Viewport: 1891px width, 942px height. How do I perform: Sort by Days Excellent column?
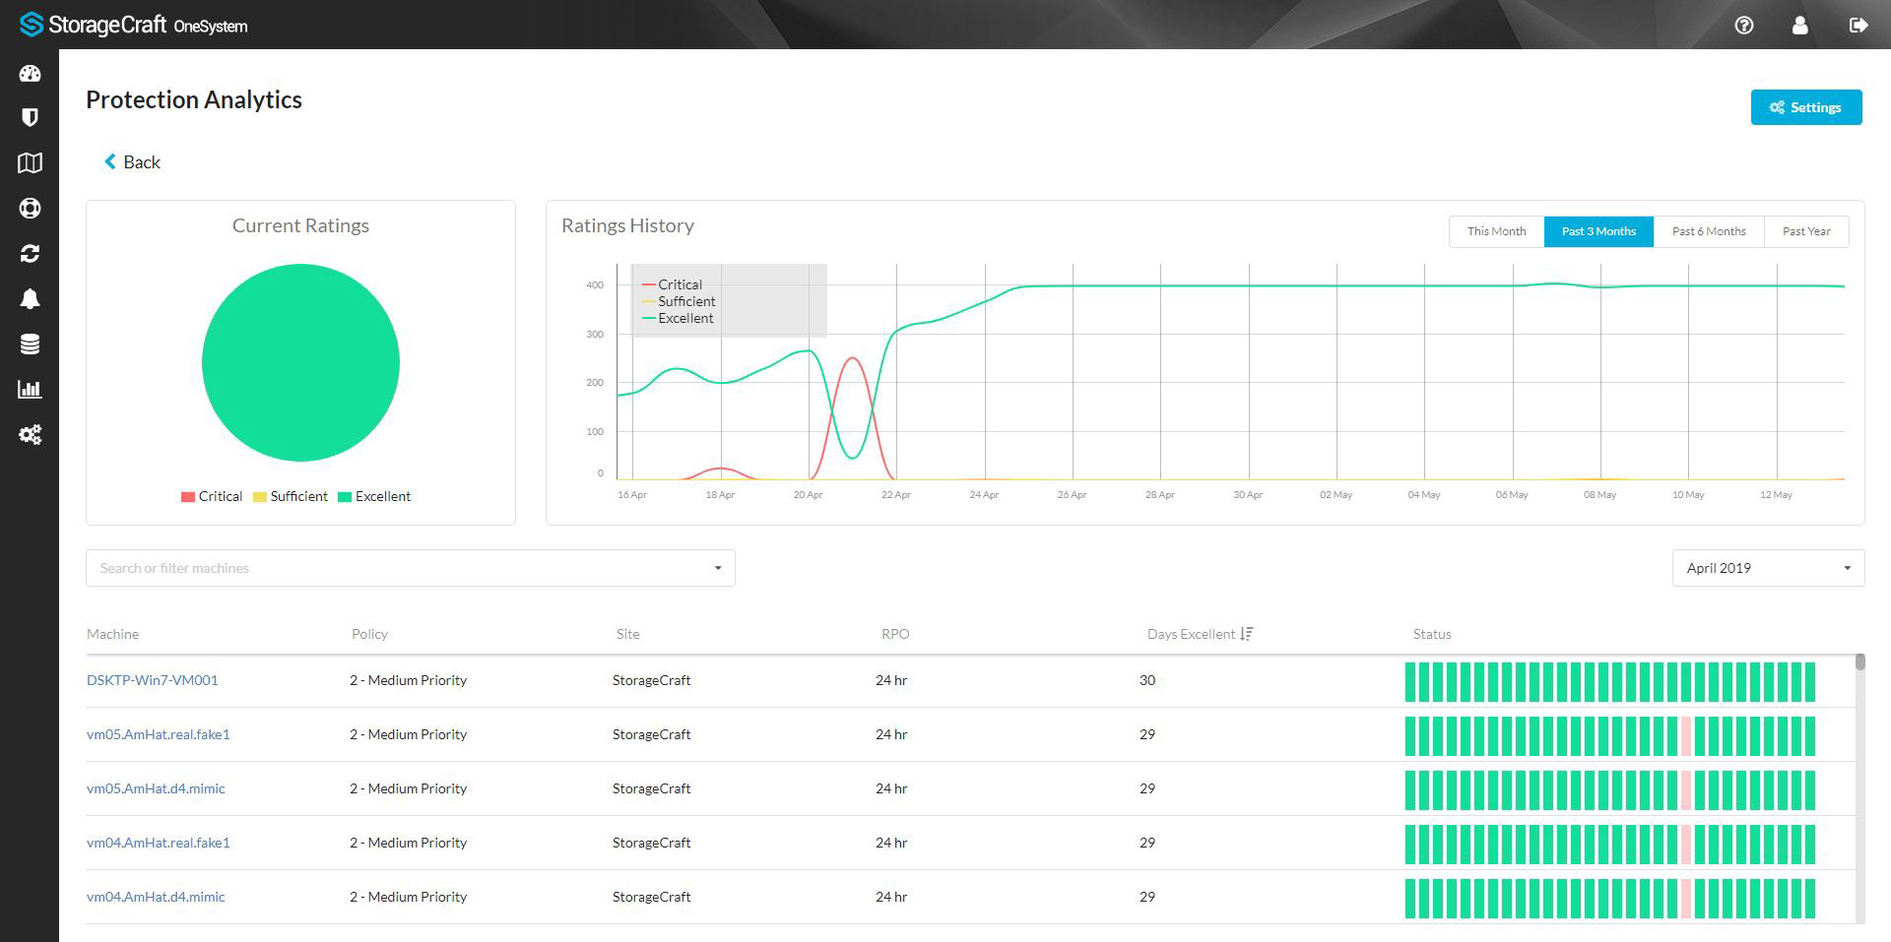(1200, 634)
